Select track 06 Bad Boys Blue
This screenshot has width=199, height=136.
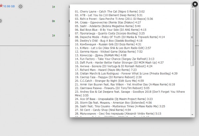tap(110, 30)
